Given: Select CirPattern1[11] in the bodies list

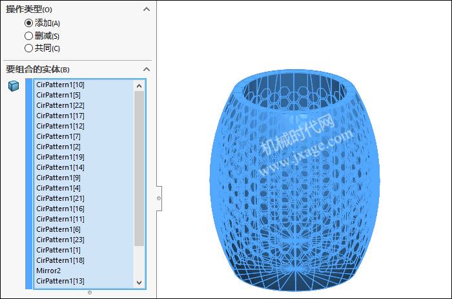Looking at the screenshot, I should click(84, 219).
